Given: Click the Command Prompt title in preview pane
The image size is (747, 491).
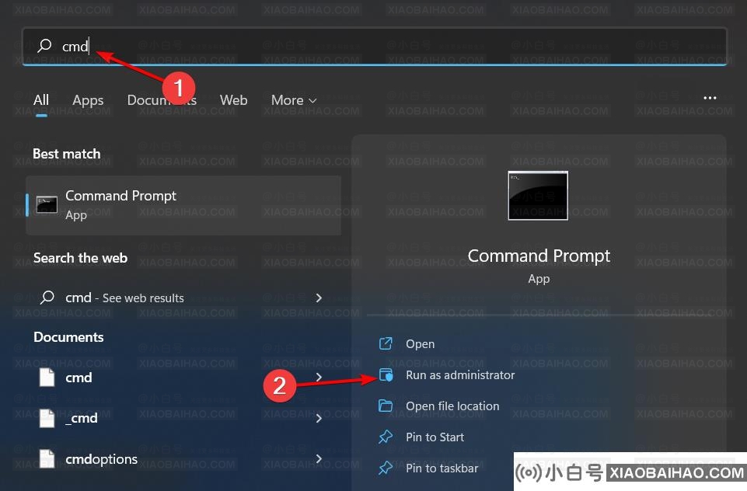Looking at the screenshot, I should click(539, 256).
